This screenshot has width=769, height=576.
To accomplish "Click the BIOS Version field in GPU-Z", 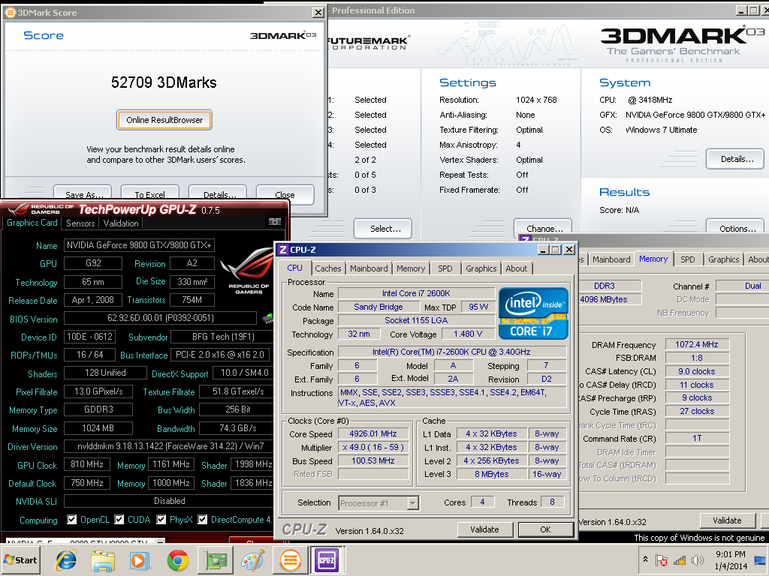I will click(x=161, y=318).
